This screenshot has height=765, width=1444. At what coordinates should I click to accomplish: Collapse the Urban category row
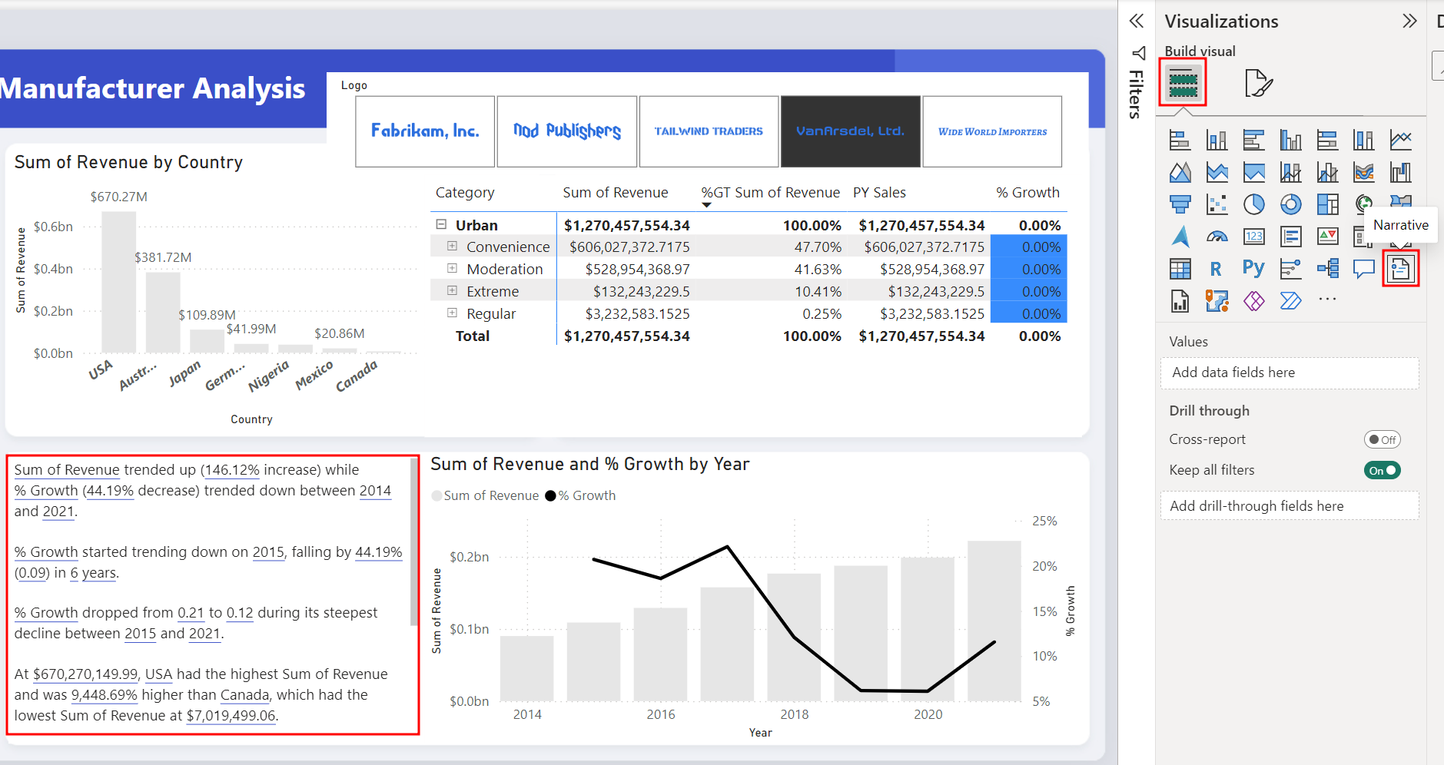coord(441,224)
